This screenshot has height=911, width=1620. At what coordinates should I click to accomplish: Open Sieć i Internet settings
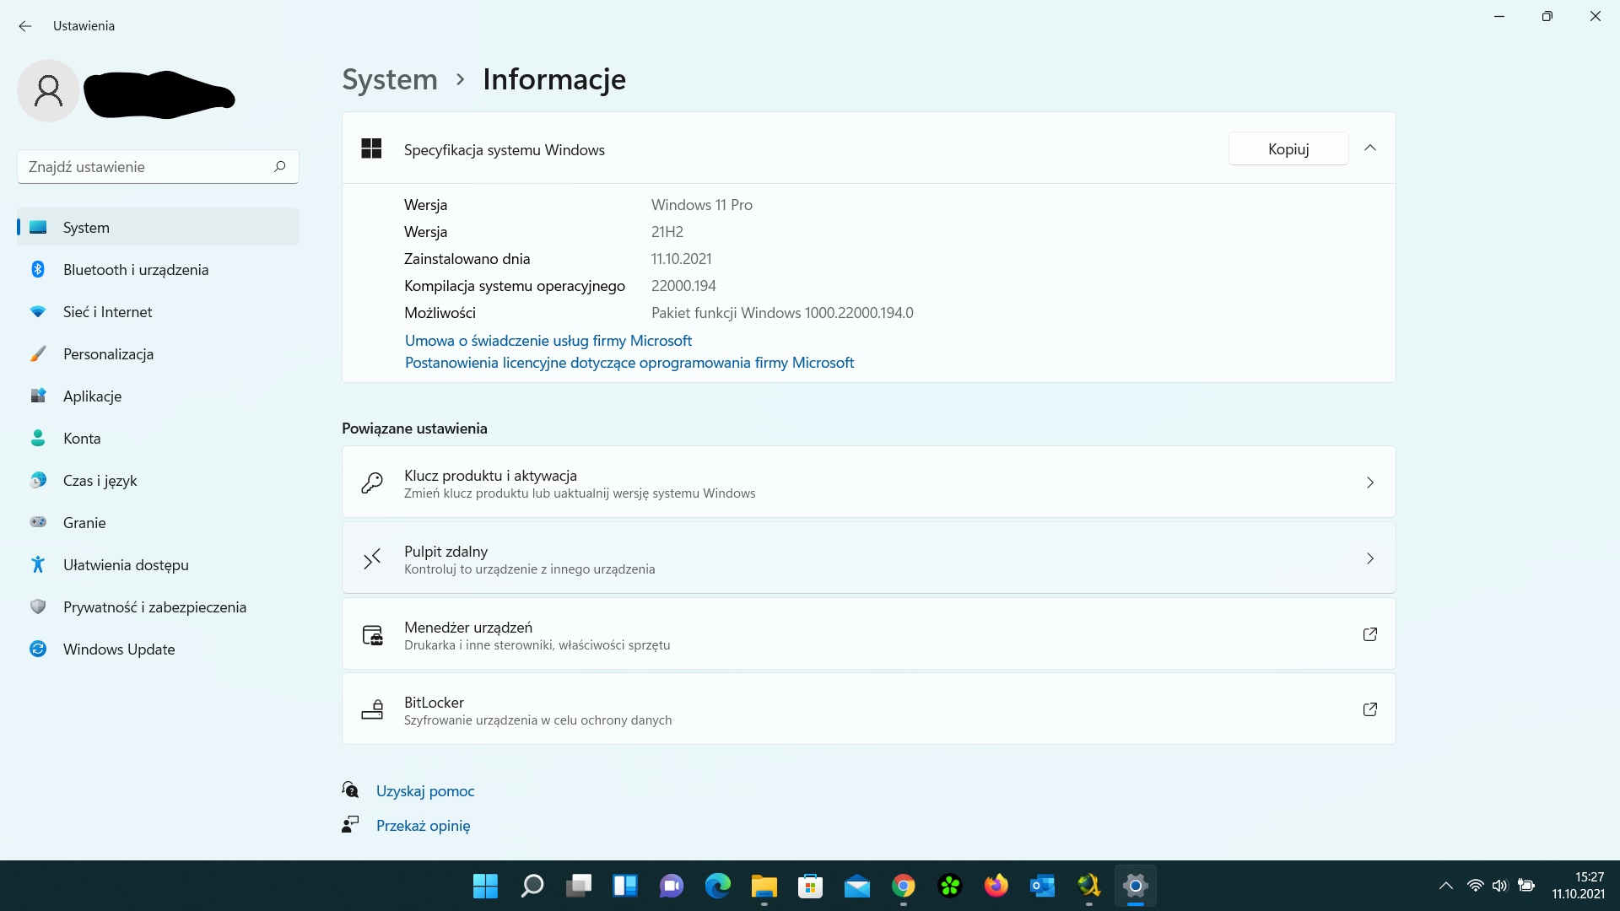(x=158, y=311)
